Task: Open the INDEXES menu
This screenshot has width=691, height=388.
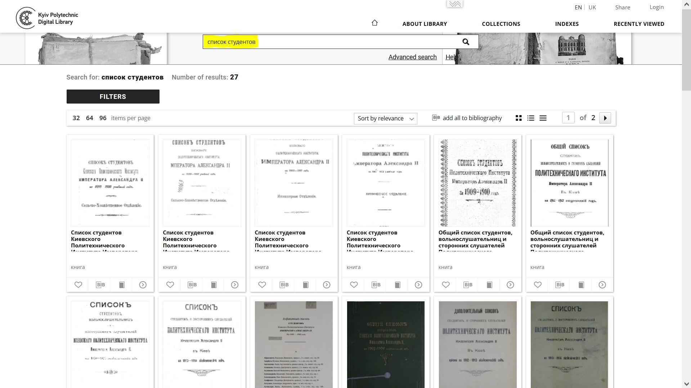Action: (x=567, y=24)
